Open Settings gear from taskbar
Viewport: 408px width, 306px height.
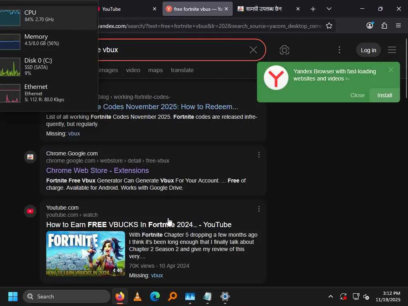225,296
